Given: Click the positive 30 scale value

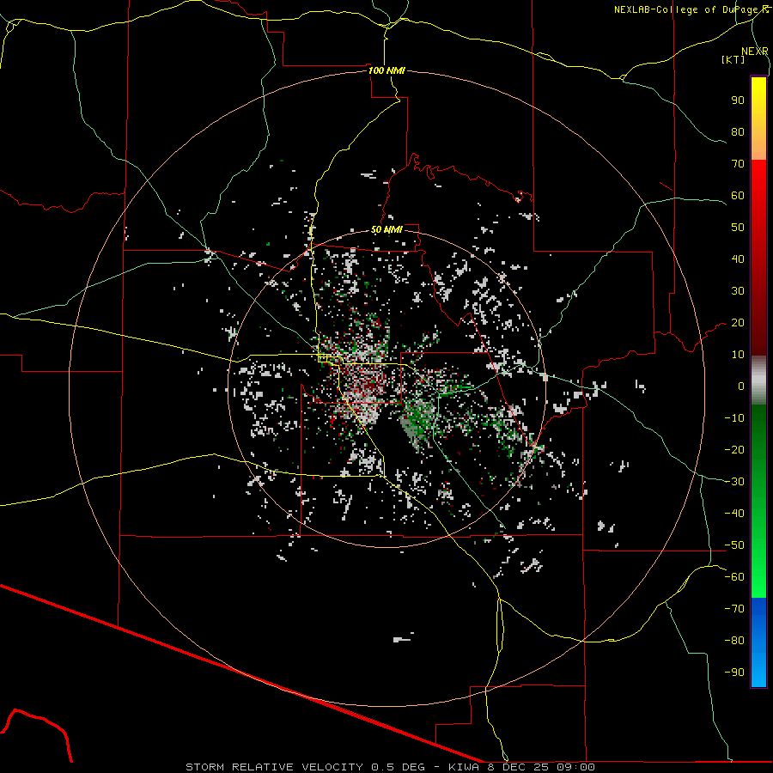Looking at the screenshot, I should pos(738,291).
